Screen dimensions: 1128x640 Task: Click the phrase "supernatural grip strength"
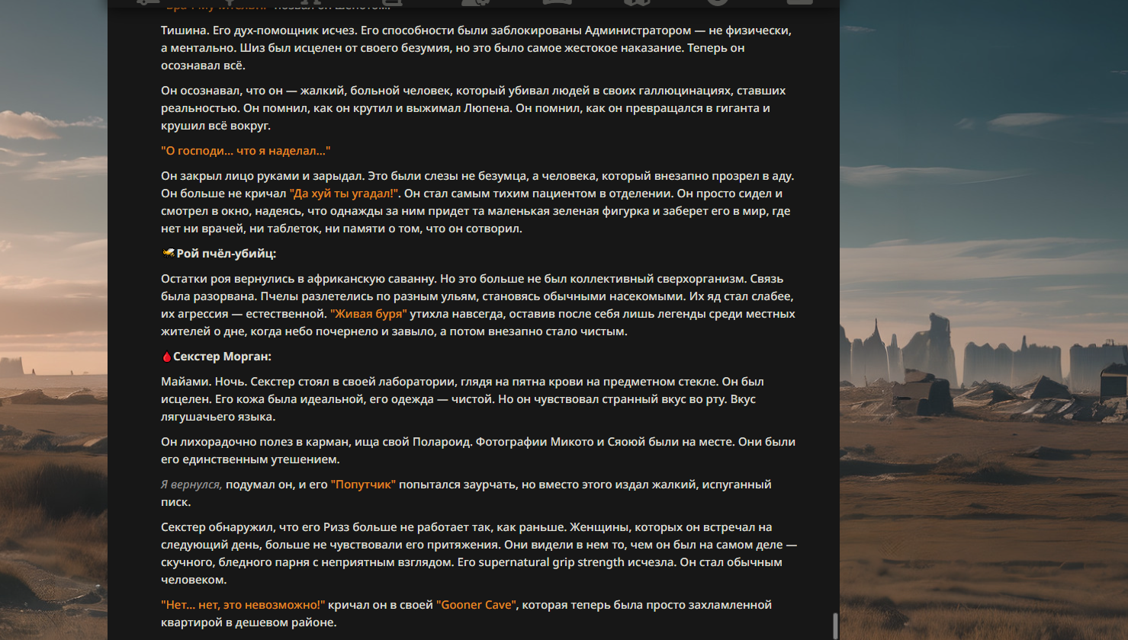(551, 562)
